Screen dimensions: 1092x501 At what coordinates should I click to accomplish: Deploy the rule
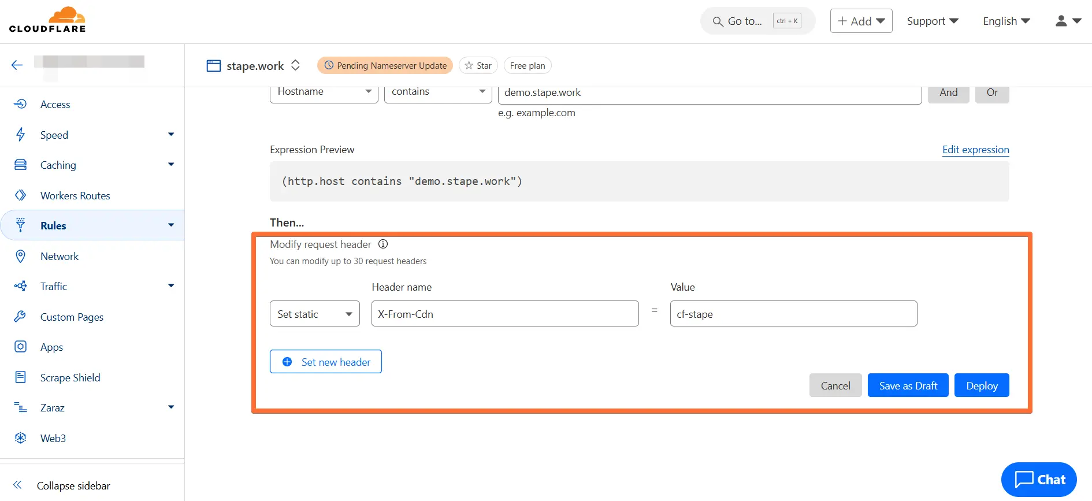click(x=982, y=385)
